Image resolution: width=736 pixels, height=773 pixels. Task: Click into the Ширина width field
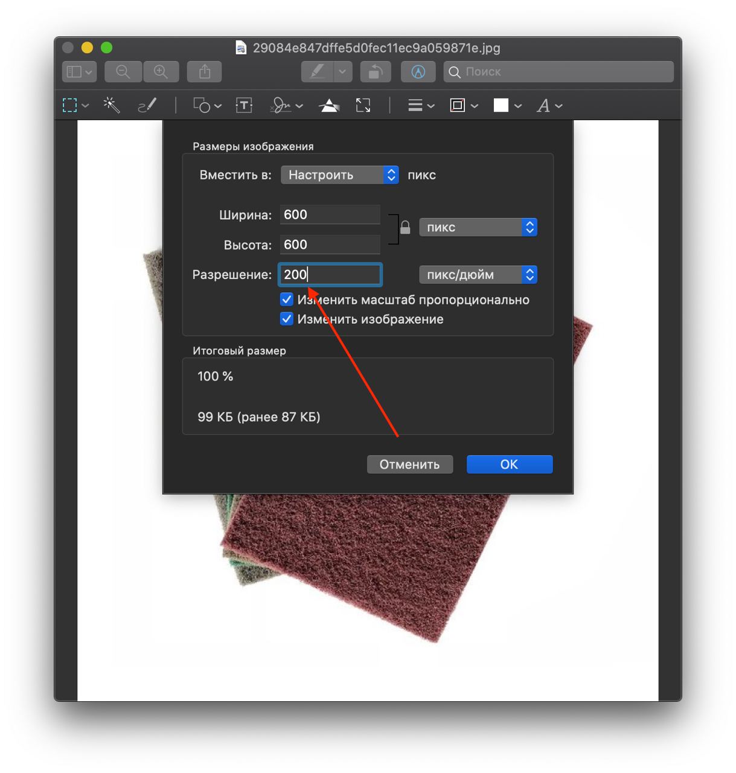click(330, 214)
